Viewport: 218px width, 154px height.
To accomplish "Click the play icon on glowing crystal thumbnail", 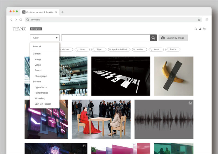I will click(x=84, y=146).
